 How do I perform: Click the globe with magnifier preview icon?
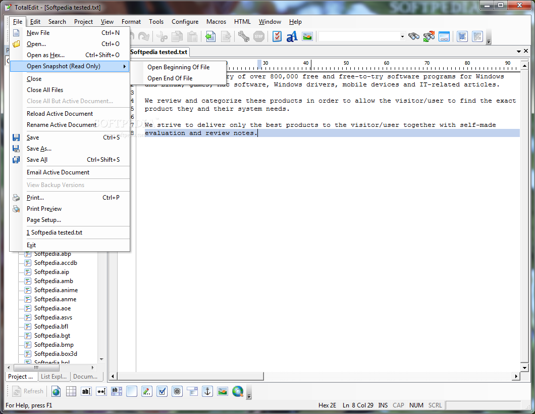(238, 391)
